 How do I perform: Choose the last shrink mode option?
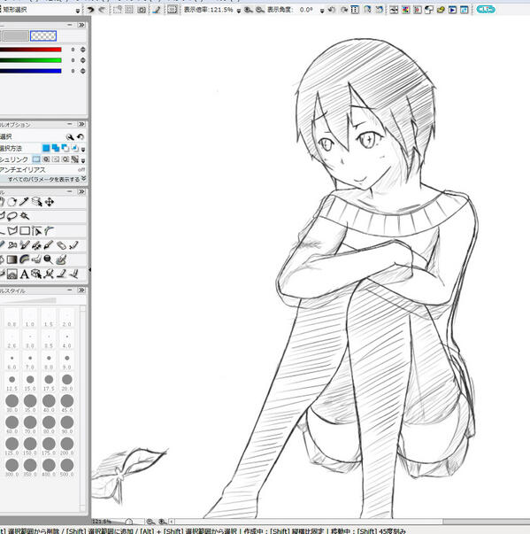75,159
